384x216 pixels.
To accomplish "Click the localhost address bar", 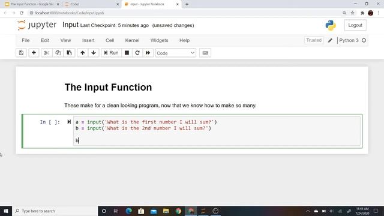I will click(x=184, y=13).
